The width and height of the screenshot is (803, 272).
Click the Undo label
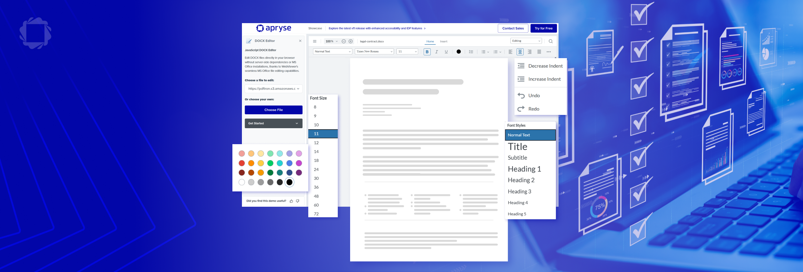point(534,96)
